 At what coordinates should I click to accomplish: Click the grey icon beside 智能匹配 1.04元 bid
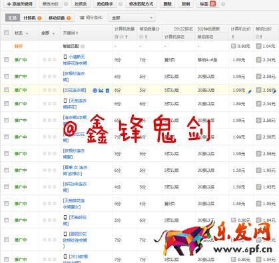(258, 46)
